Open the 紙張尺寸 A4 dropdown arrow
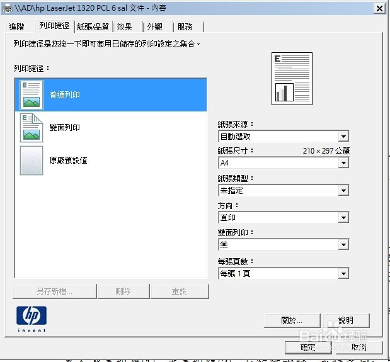Screen dimensions: 390x362 click(343, 163)
